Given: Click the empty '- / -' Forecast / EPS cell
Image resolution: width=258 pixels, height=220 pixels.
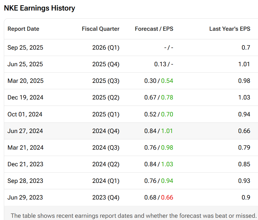Looking at the screenshot, I should coord(169,48).
